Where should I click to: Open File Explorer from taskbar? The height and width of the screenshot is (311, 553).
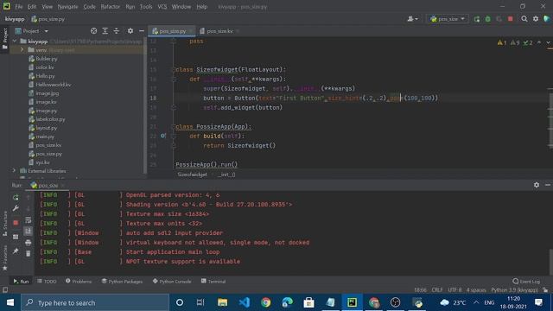(x=223, y=302)
